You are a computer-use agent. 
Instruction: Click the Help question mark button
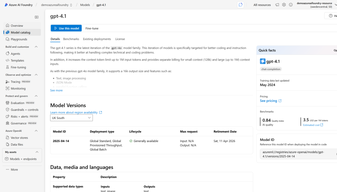[331, 16]
